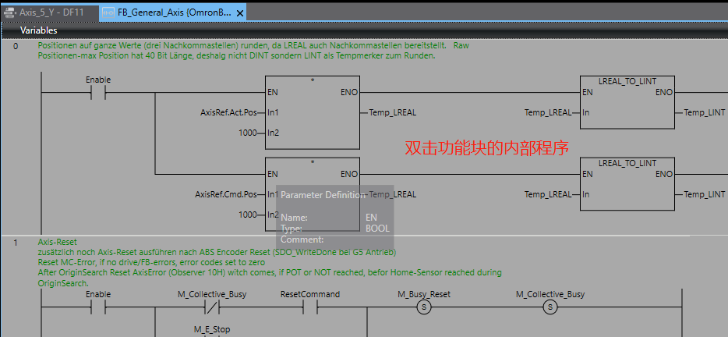Switch to the Axis_5_Y - DF11 tab
Screen dimensions: 728x337
tap(48, 12)
